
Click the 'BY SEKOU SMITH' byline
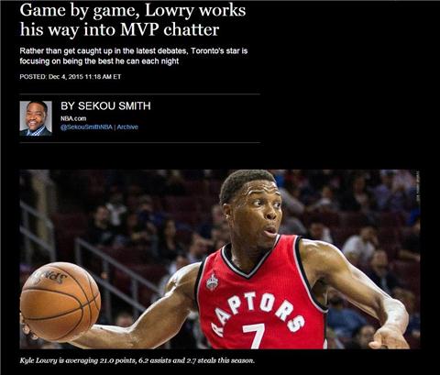click(x=105, y=106)
